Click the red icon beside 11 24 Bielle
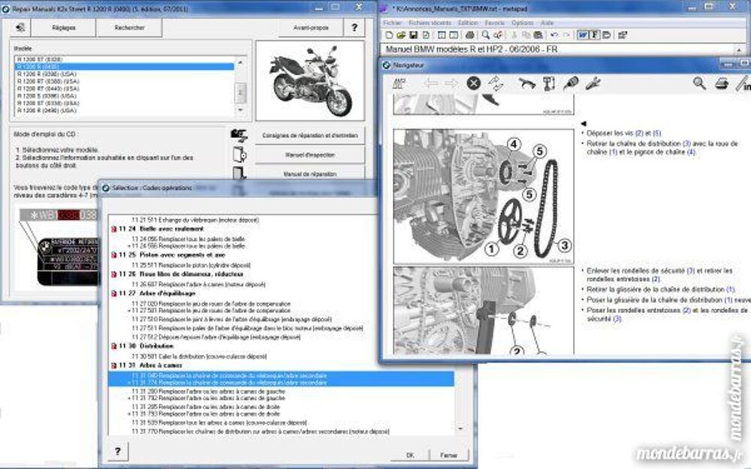This screenshot has height=469, width=751. (x=114, y=229)
